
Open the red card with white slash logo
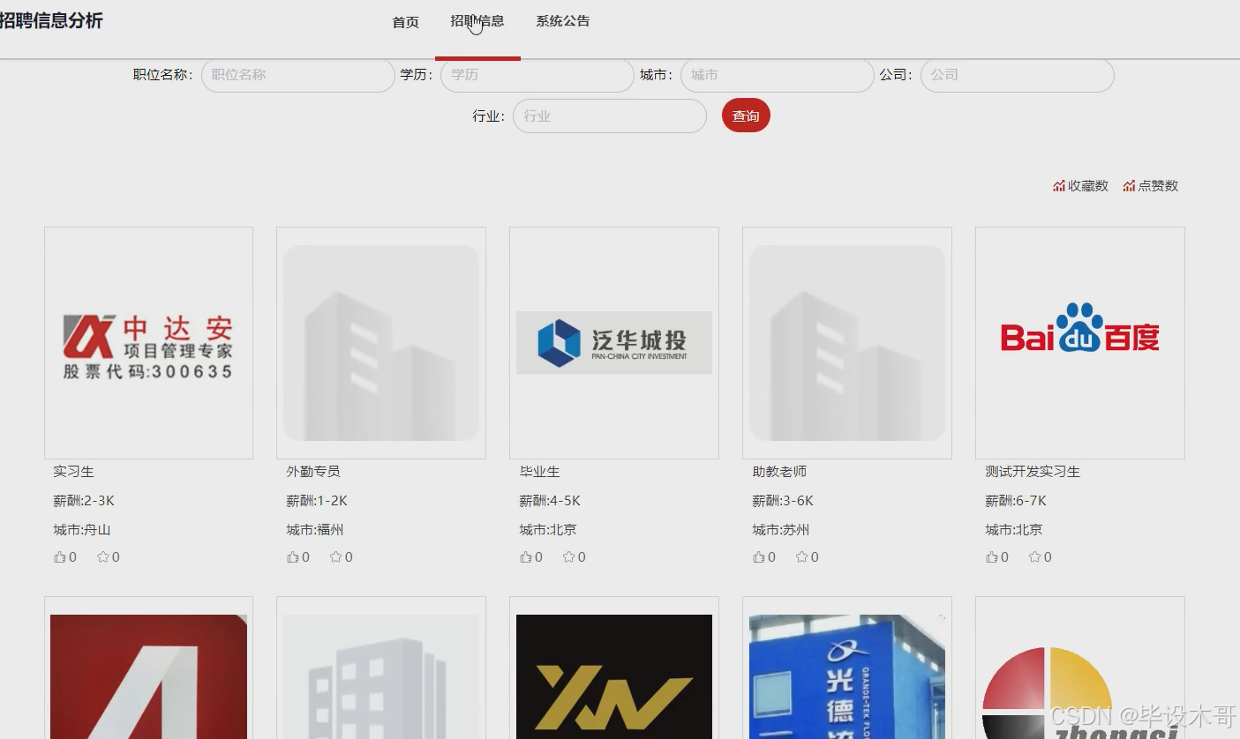pos(148,676)
